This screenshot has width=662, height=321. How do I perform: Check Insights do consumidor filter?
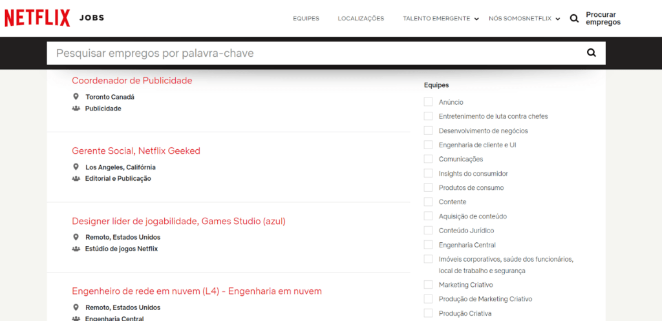pyautogui.click(x=429, y=173)
